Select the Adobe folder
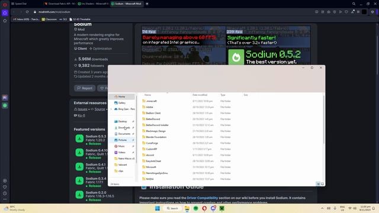 tap(149, 107)
